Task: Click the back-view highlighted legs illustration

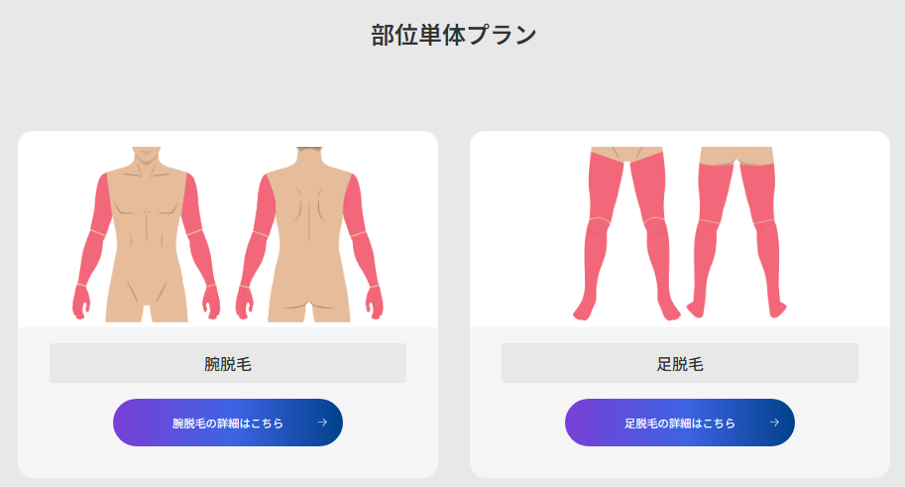Action: pos(736,232)
